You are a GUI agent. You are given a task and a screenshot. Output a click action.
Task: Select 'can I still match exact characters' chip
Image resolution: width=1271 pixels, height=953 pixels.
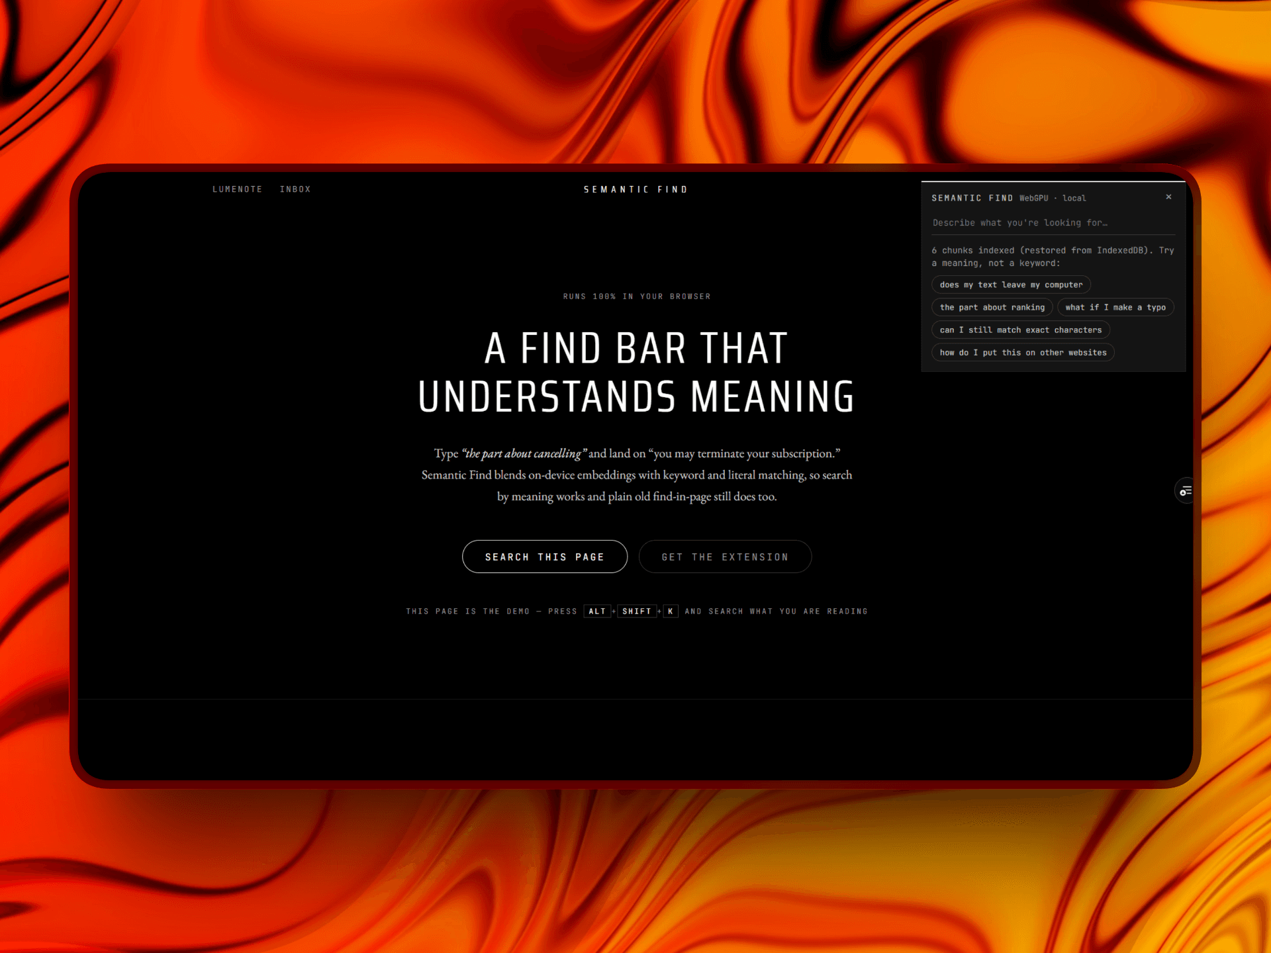1020,330
